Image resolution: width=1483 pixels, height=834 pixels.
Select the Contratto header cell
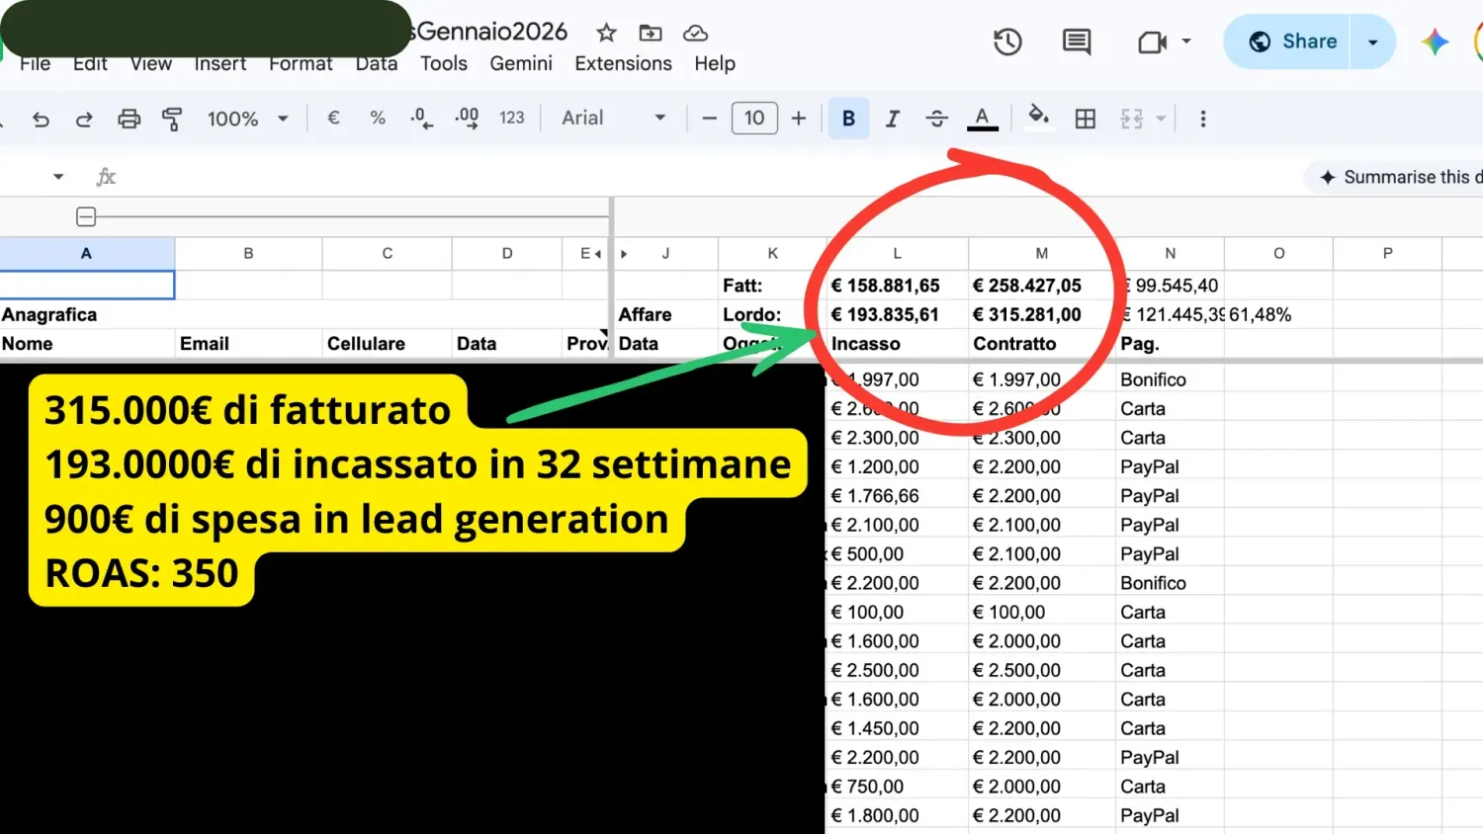pos(1042,344)
